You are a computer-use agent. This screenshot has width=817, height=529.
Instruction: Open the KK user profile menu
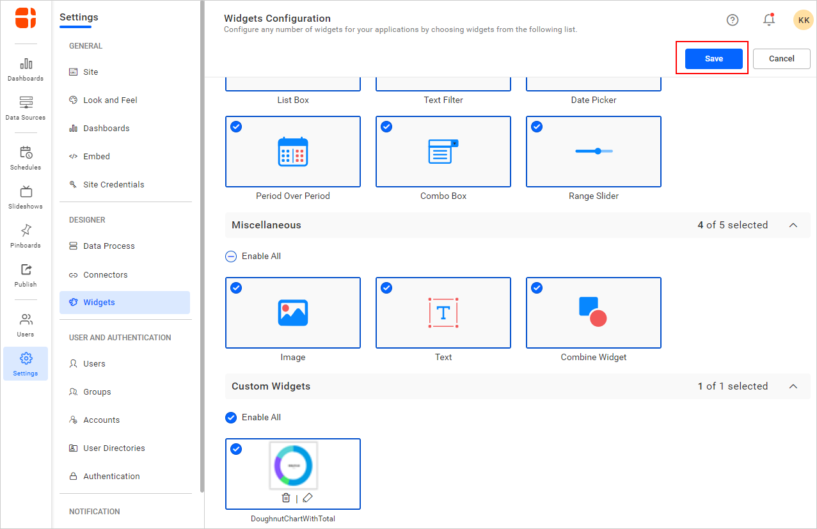[804, 20]
